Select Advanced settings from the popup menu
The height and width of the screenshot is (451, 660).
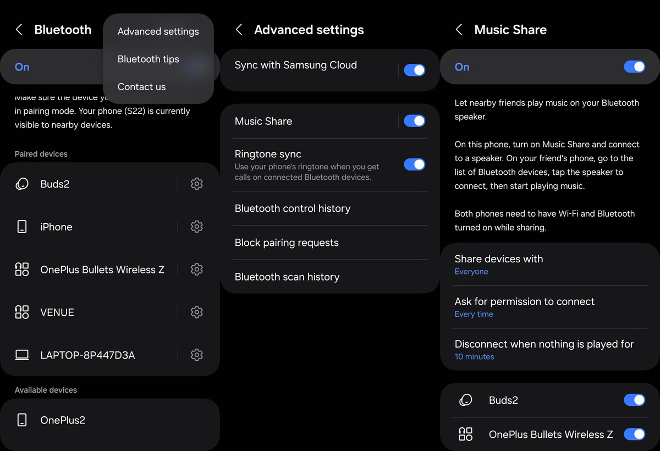pyautogui.click(x=158, y=31)
